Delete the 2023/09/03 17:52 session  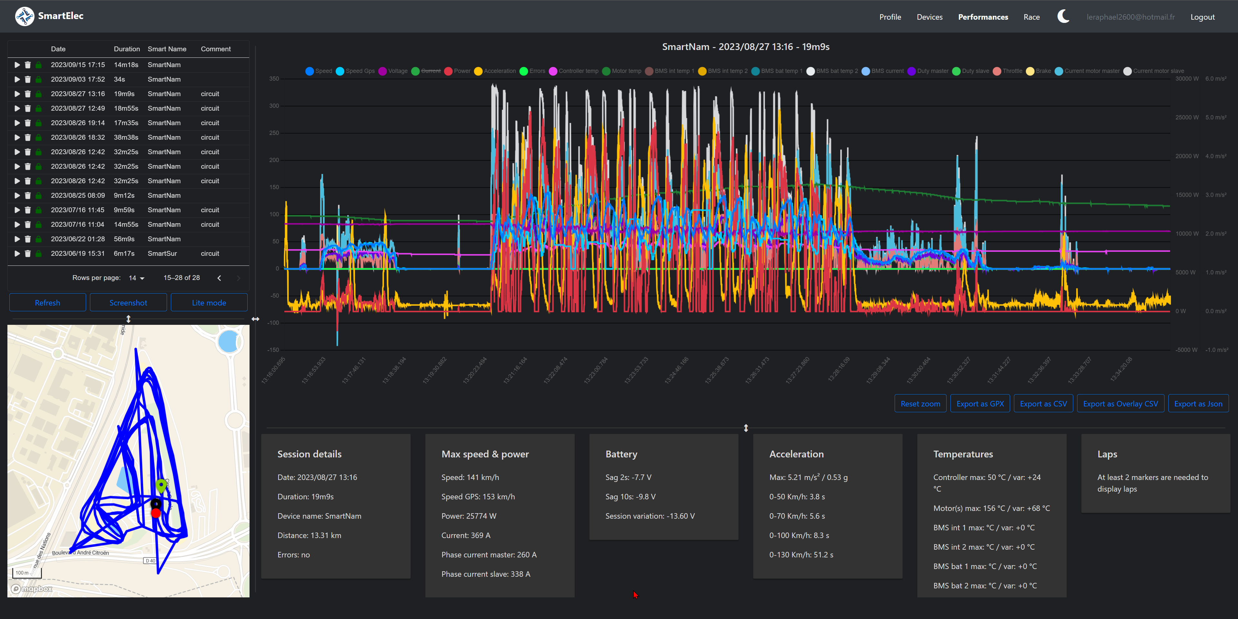click(28, 79)
